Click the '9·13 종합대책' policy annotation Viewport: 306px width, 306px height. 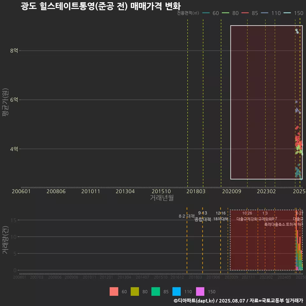pyautogui.click(x=203, y=216)
